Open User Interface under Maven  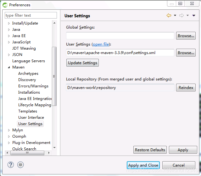[x=31, y=117]
